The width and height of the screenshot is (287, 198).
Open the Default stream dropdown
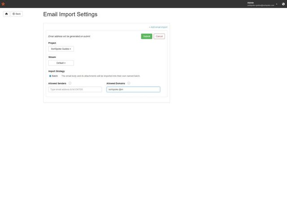click(x=61, y=63)
